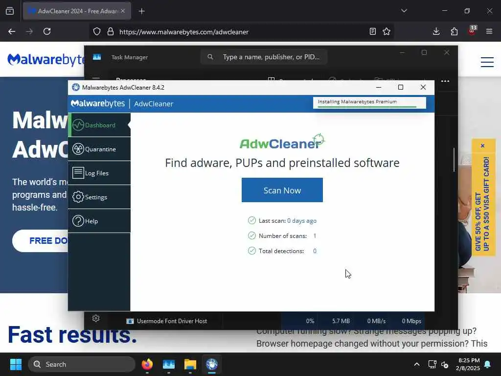
Task: Open Firefox extensions puzzle icon
Action: 454,31
